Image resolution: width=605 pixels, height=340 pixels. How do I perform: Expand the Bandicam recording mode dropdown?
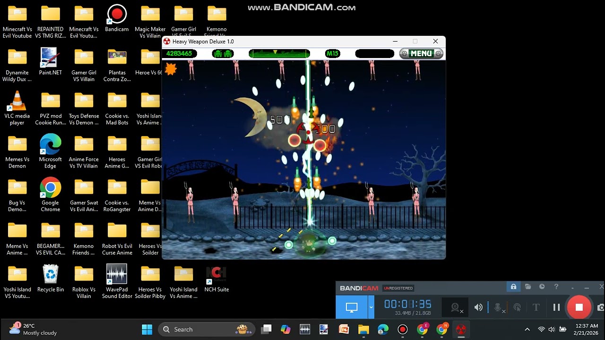(371, 307)
